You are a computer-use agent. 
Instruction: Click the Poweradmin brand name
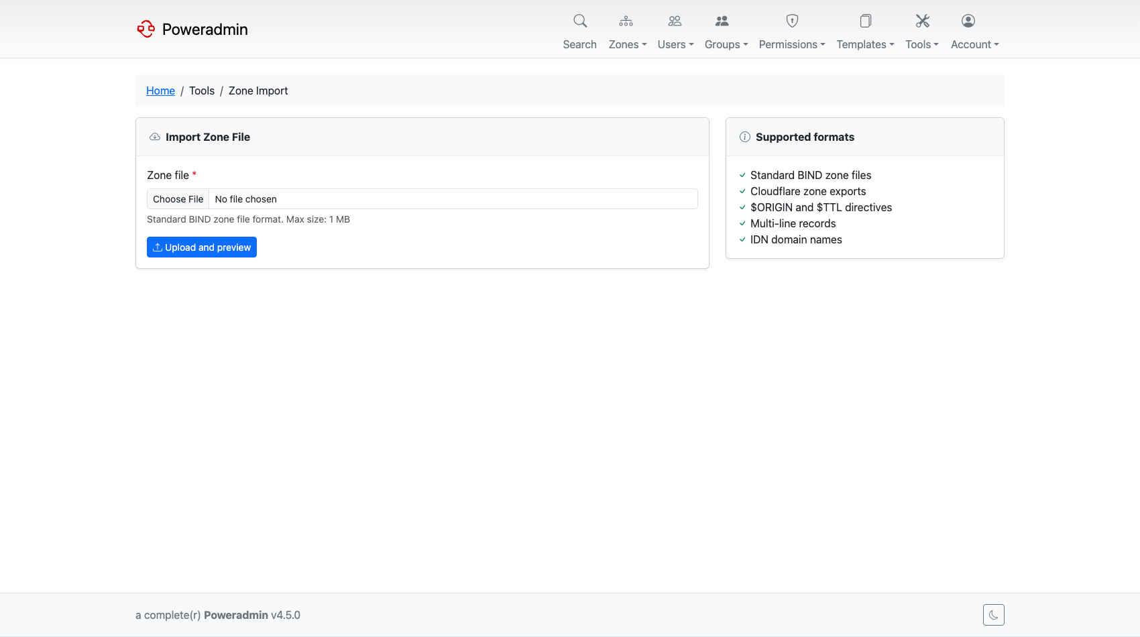(x=205, y=30)
